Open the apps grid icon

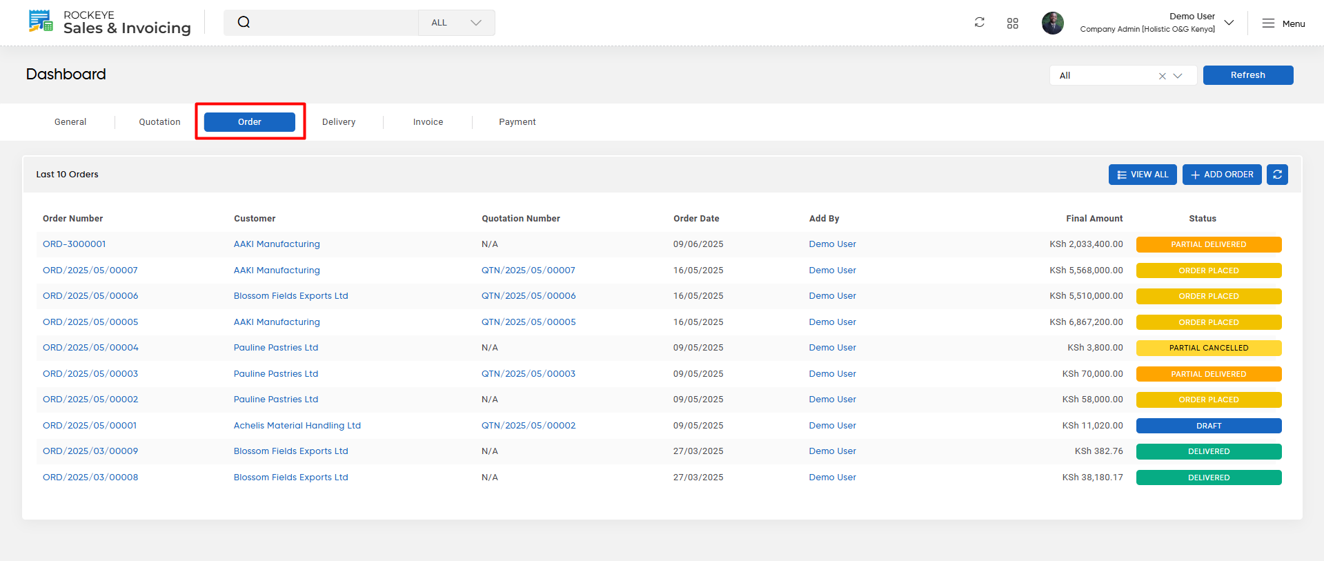1012,23
